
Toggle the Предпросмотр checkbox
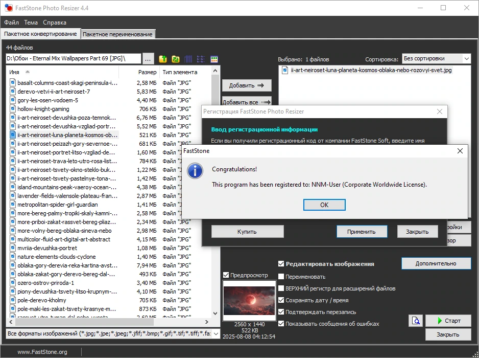pos(226,275)
